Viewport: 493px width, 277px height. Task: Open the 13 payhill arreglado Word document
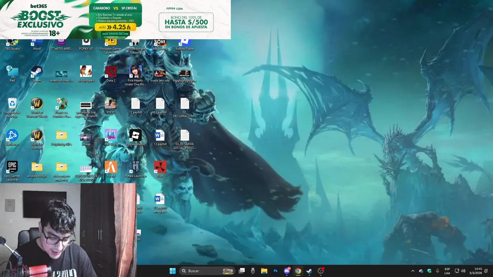(160, 204)
